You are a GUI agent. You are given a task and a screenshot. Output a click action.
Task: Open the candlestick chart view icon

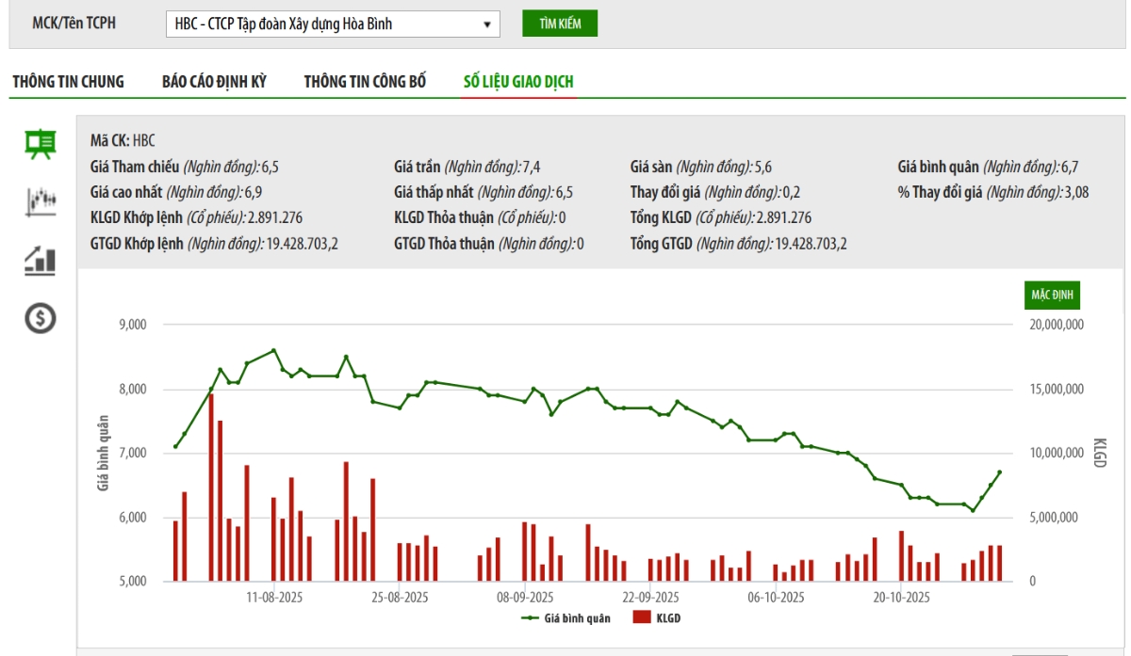(x=40, y=200)
